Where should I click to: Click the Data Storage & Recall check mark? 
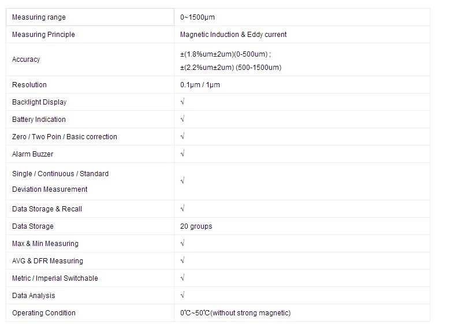click(183, 209)
